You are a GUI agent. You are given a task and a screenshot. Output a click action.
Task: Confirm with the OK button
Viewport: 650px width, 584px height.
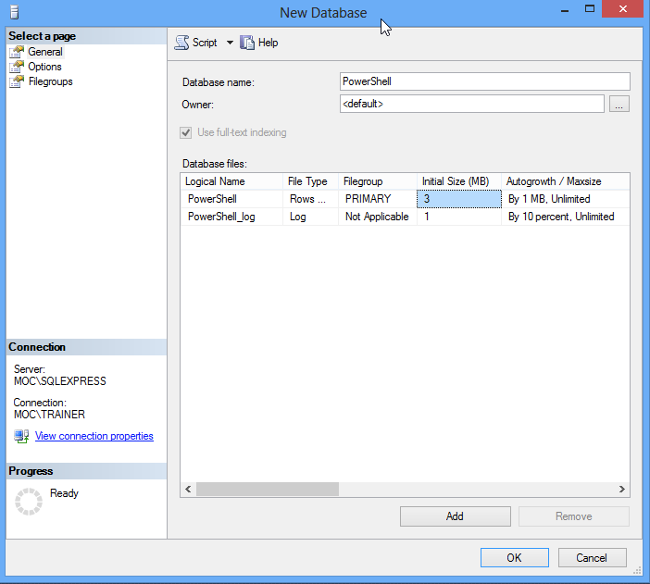click(514, 557)
